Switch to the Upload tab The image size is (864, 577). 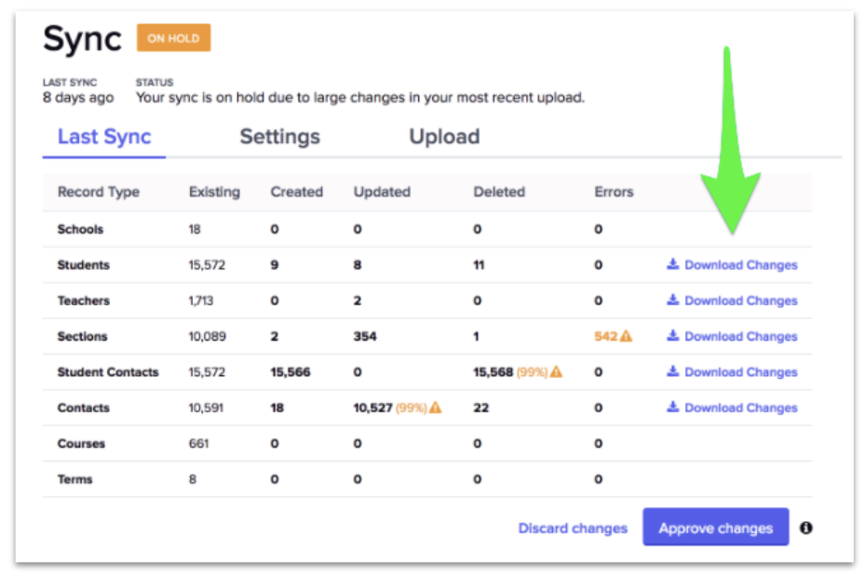point(444,137)
